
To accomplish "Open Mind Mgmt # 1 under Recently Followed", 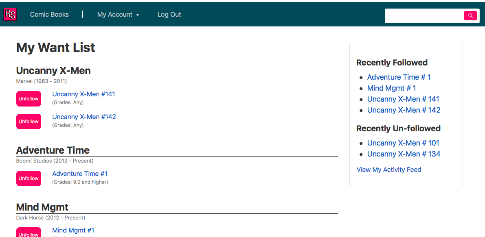I will click(x=392, y=88).
